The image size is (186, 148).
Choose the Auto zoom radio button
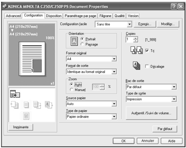tap(71, 84)
